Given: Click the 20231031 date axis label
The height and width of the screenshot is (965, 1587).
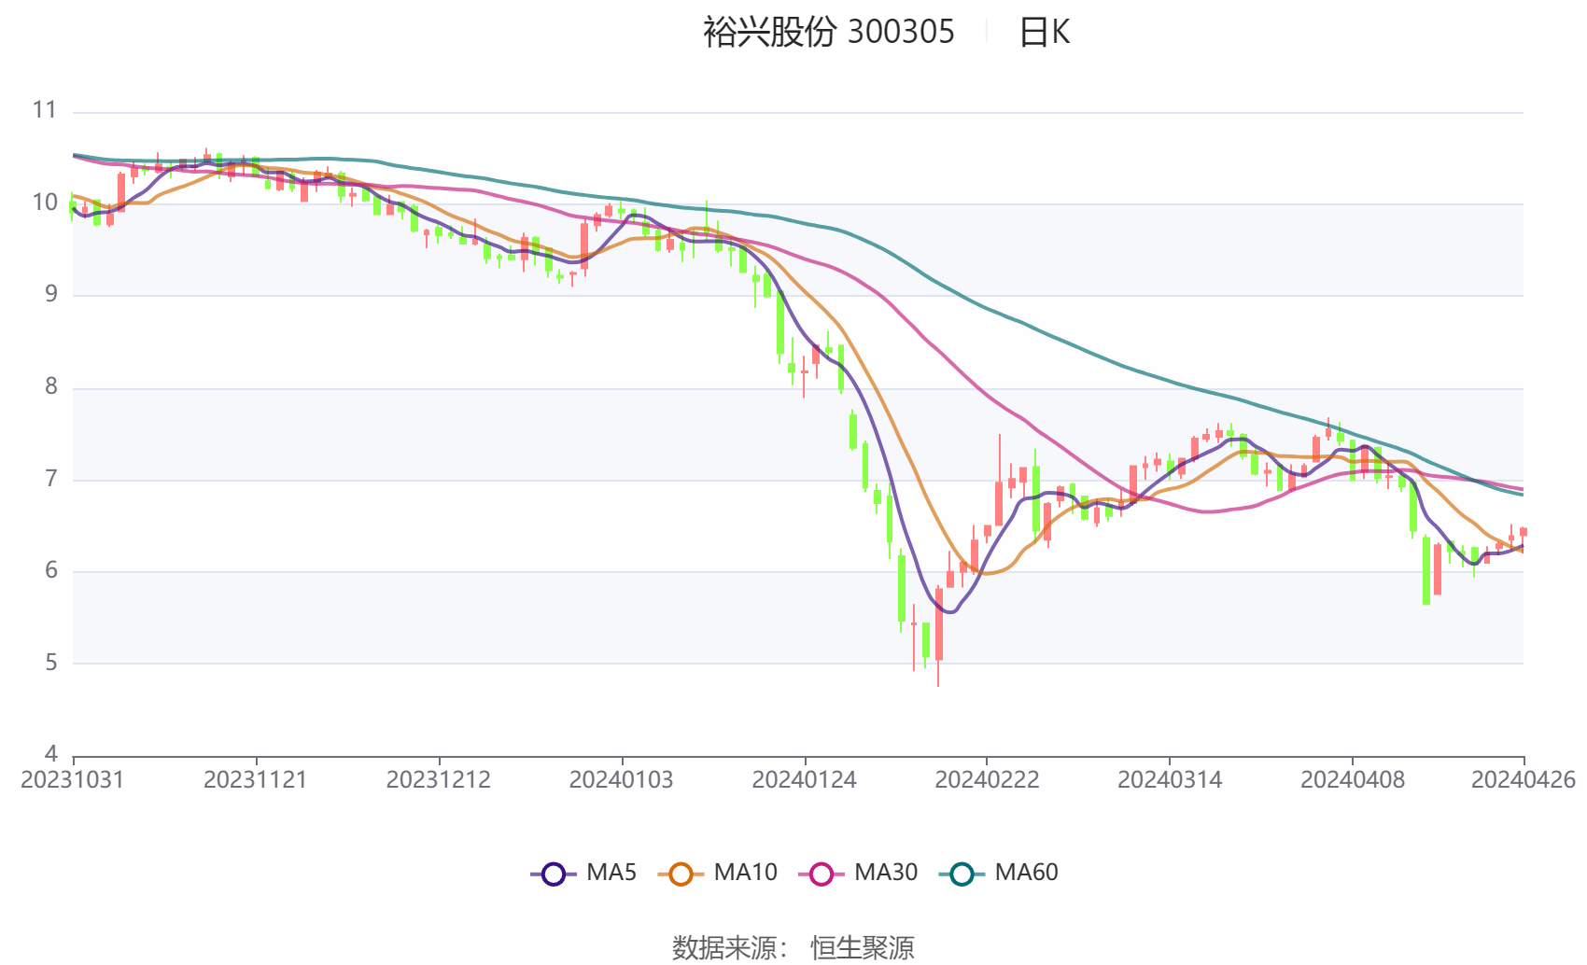Looking at the screenshot, I should (x=73, y=780).
